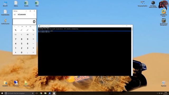This screenshot has width=169, height=95.
Task: Click the number 9 key
Action: (x=27, y=39)
